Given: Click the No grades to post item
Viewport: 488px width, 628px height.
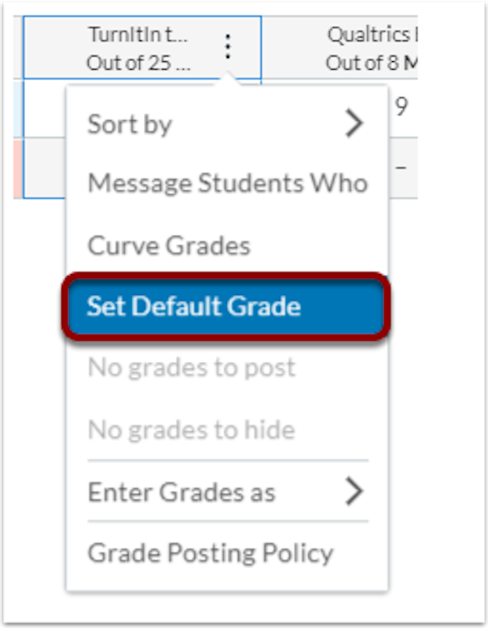Looking at the screenshot, I should [192, 367].
